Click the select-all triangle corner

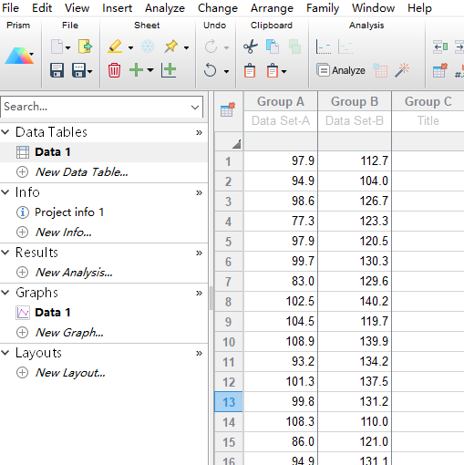tap(236, 144)
